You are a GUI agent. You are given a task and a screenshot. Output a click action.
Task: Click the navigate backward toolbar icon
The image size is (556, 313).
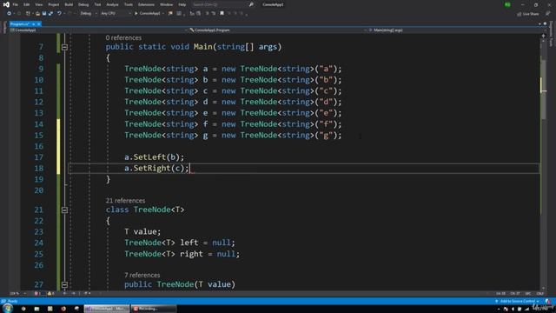10,14
